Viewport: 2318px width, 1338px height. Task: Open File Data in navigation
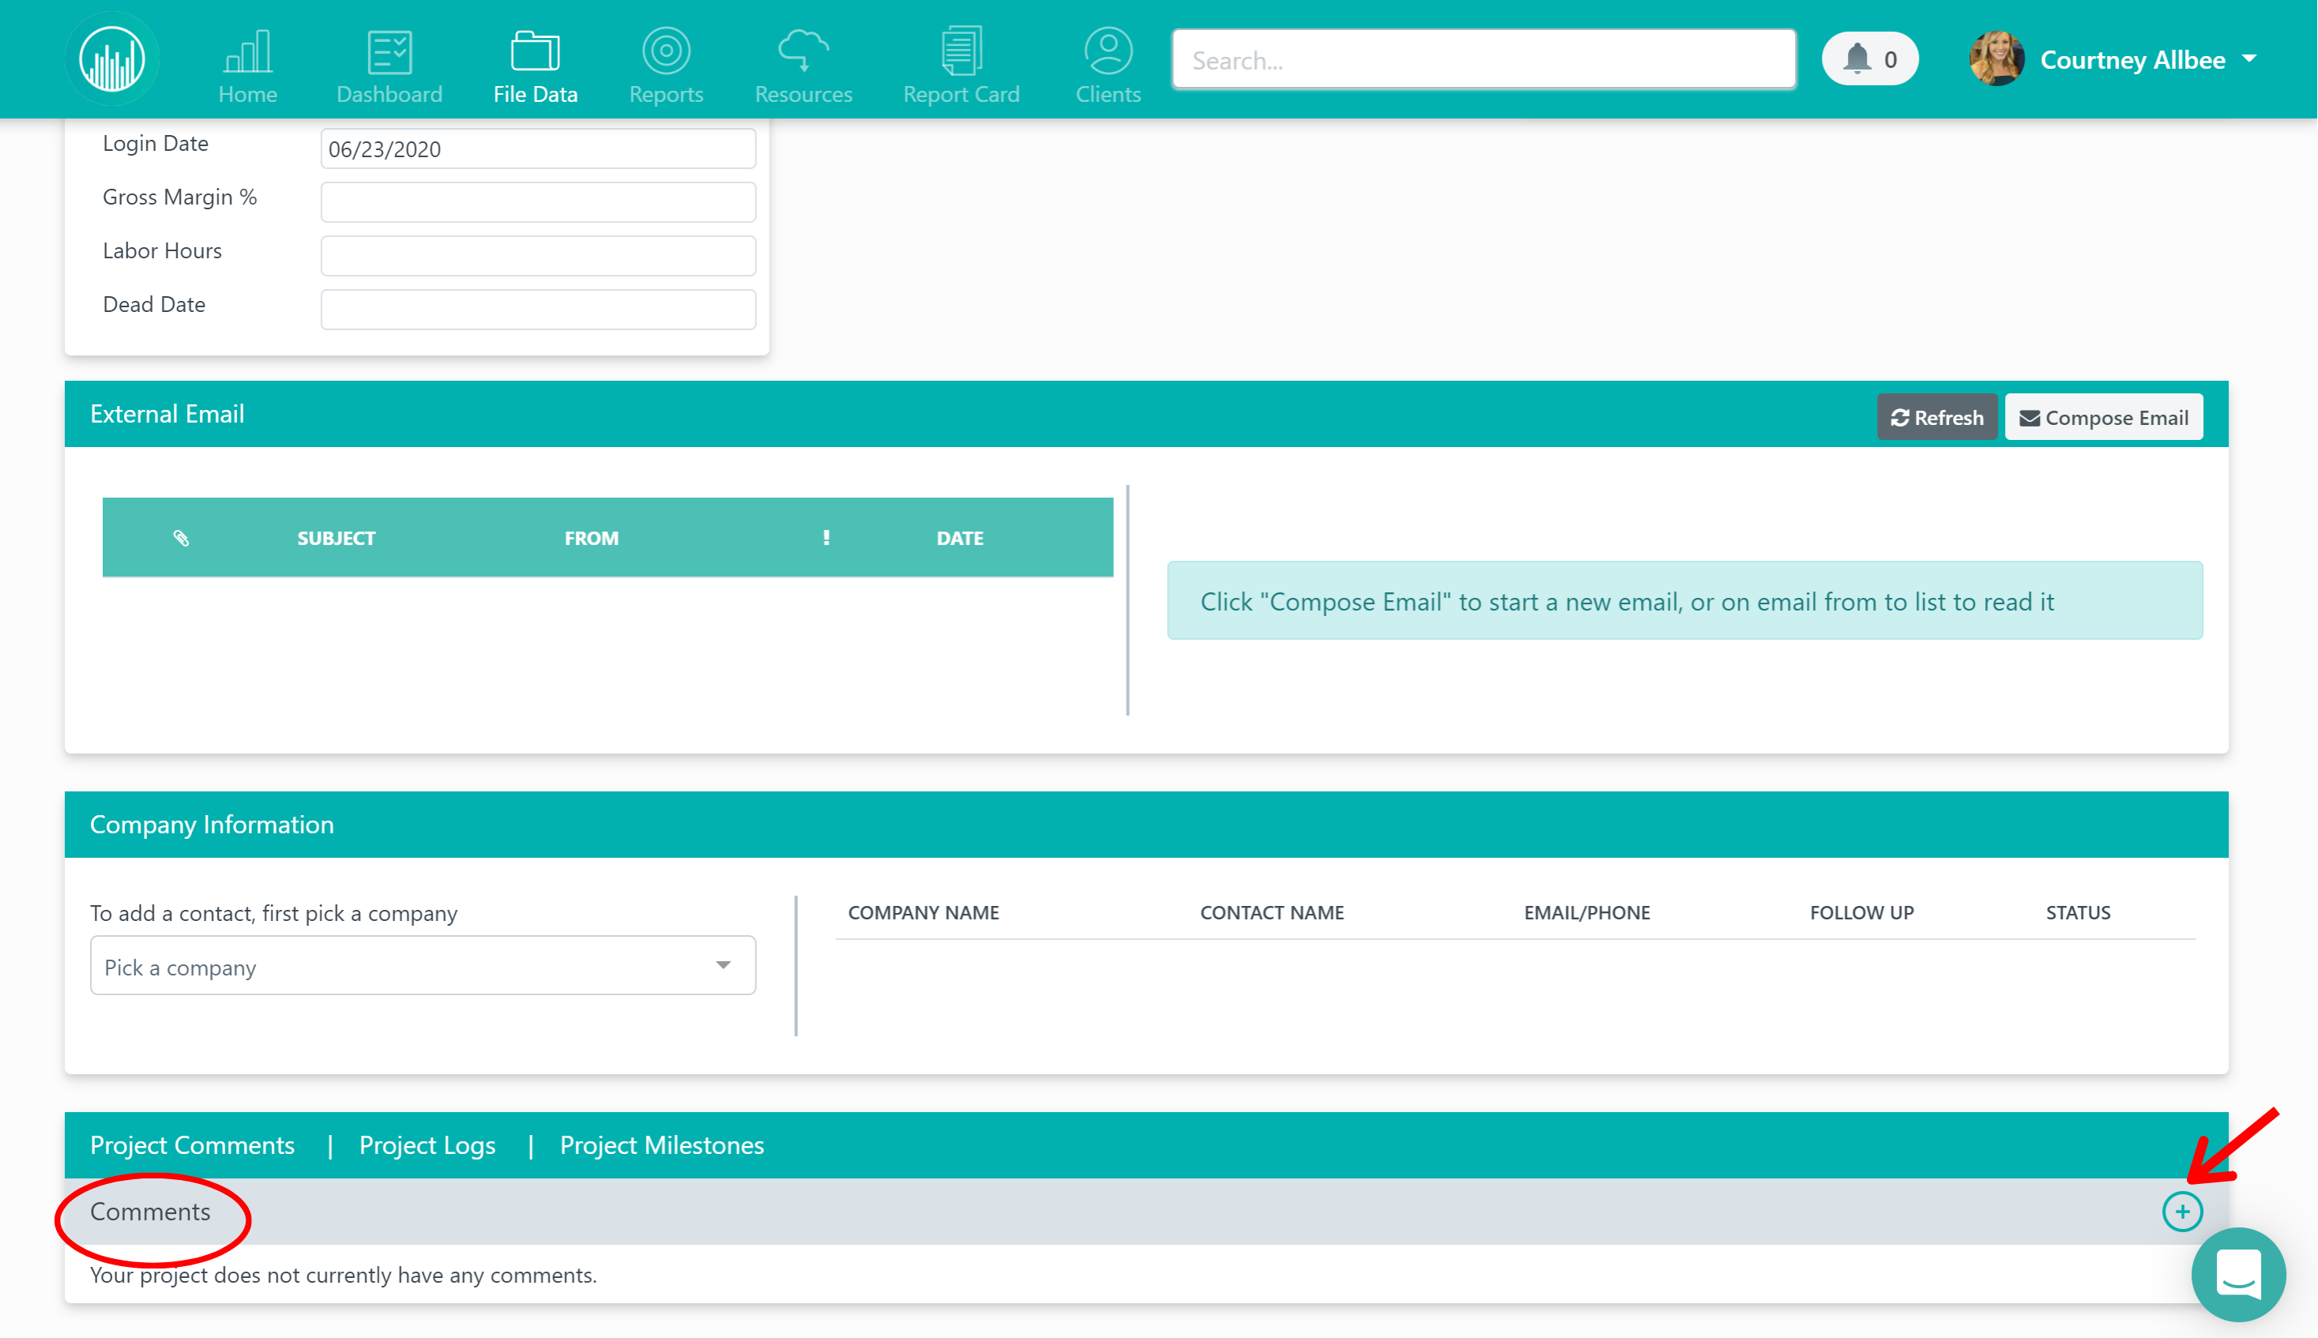(535, 66)
